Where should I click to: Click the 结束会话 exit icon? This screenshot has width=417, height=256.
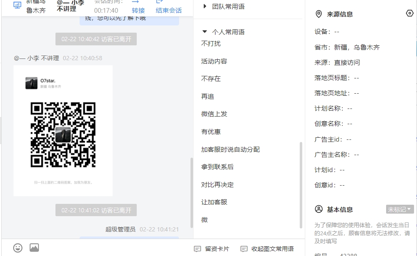[x=160, y=2]
